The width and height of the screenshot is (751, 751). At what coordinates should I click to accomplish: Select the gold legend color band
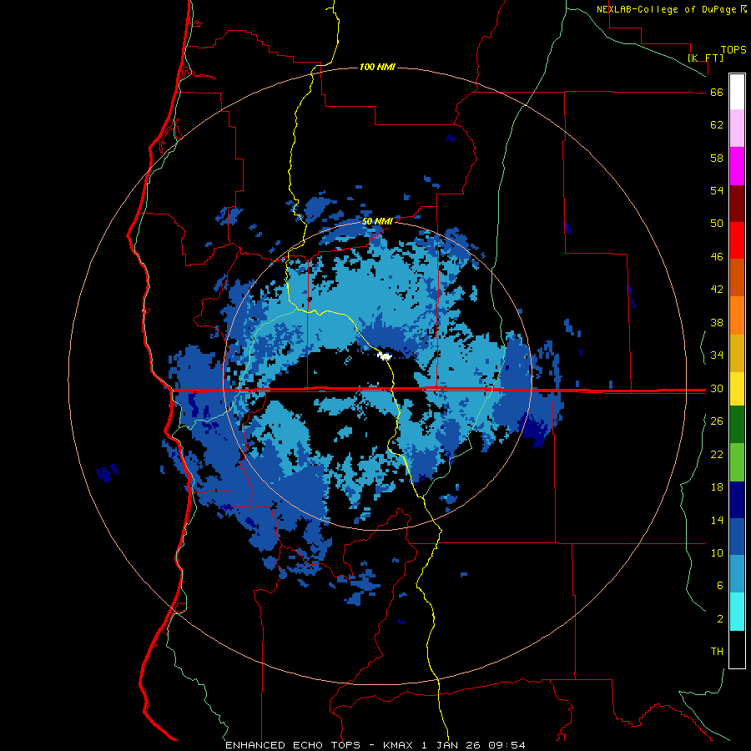click(x=737, y=353)
